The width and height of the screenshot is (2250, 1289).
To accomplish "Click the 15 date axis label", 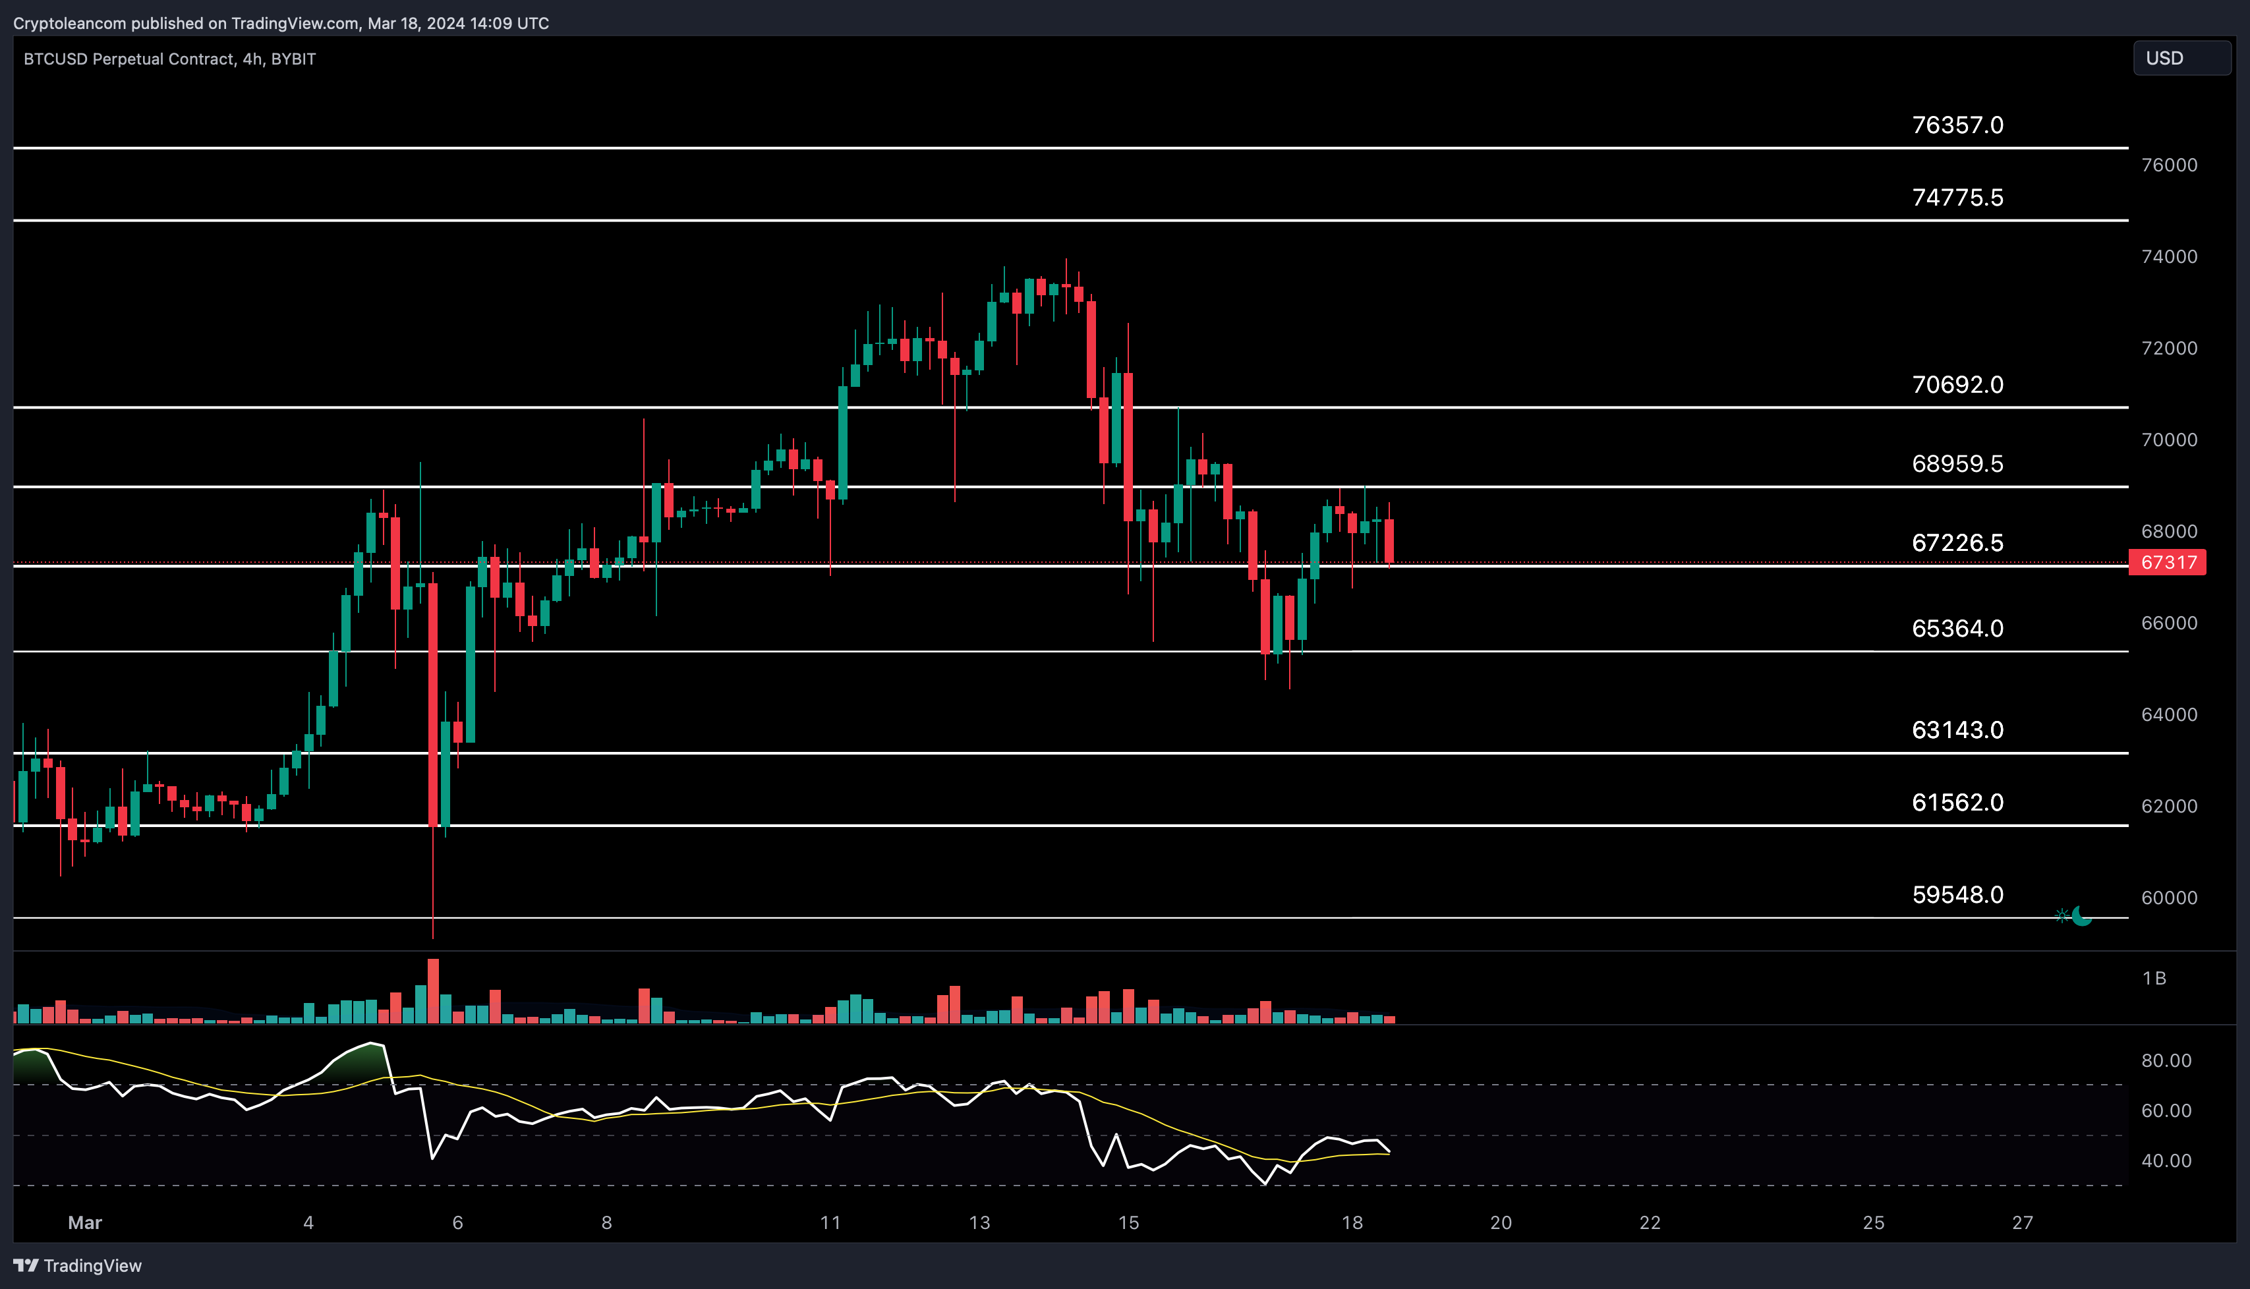I will tap(1128, 1222).
